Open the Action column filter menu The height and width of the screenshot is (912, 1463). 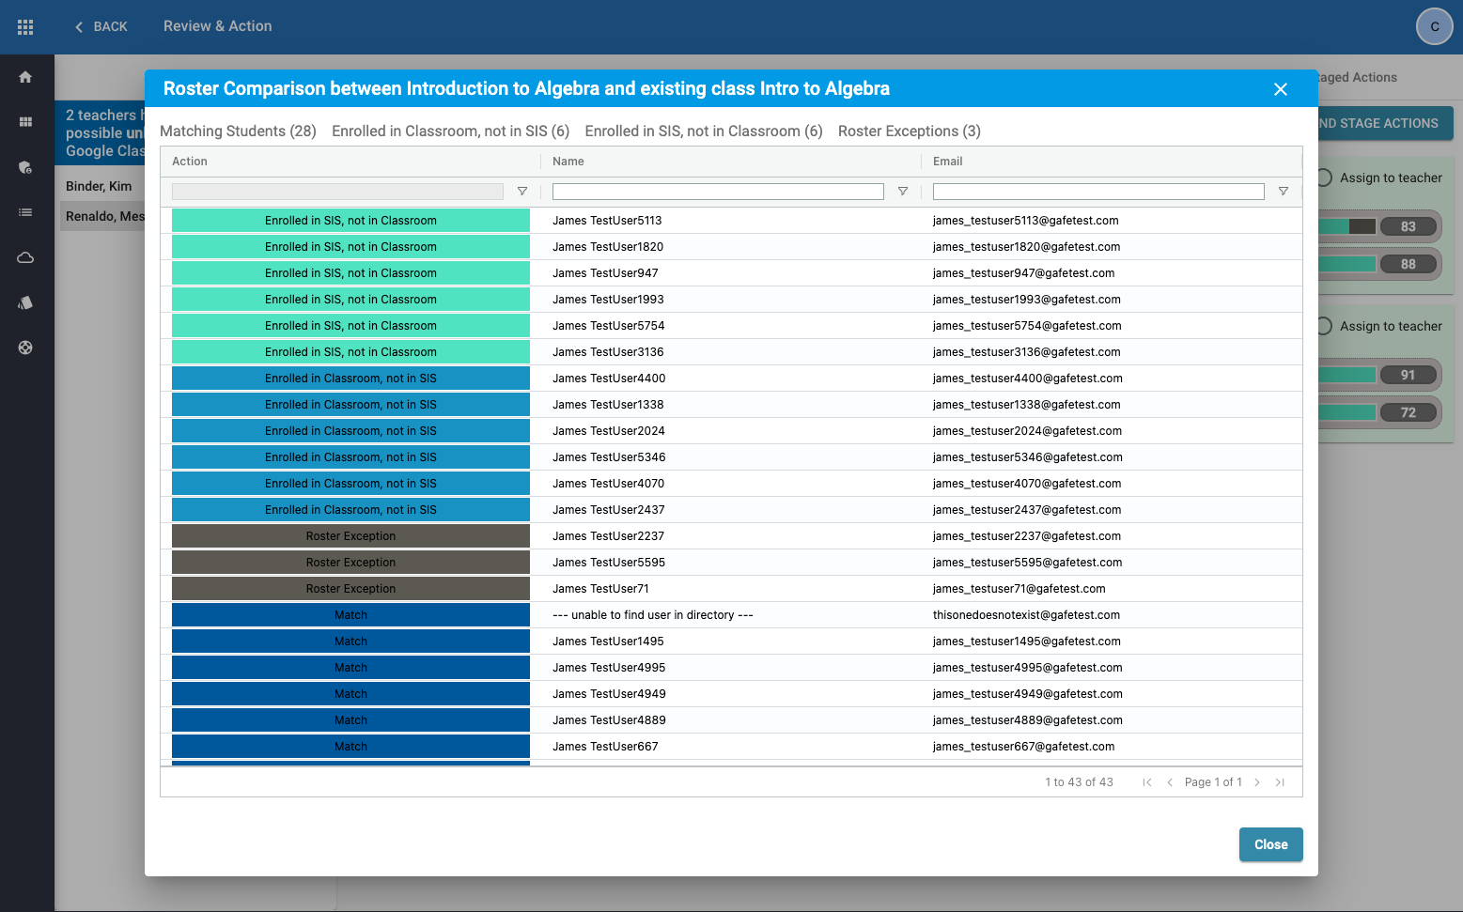click(x=522, y=192)
